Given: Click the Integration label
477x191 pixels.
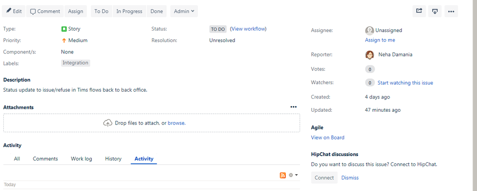Looking at the screenshot, I should pos(76,63).
